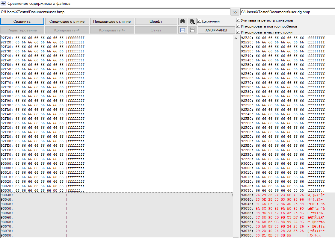Jump to Предыдущее отличие
This screenshot has width=335, height=238.
pos(112,22)
